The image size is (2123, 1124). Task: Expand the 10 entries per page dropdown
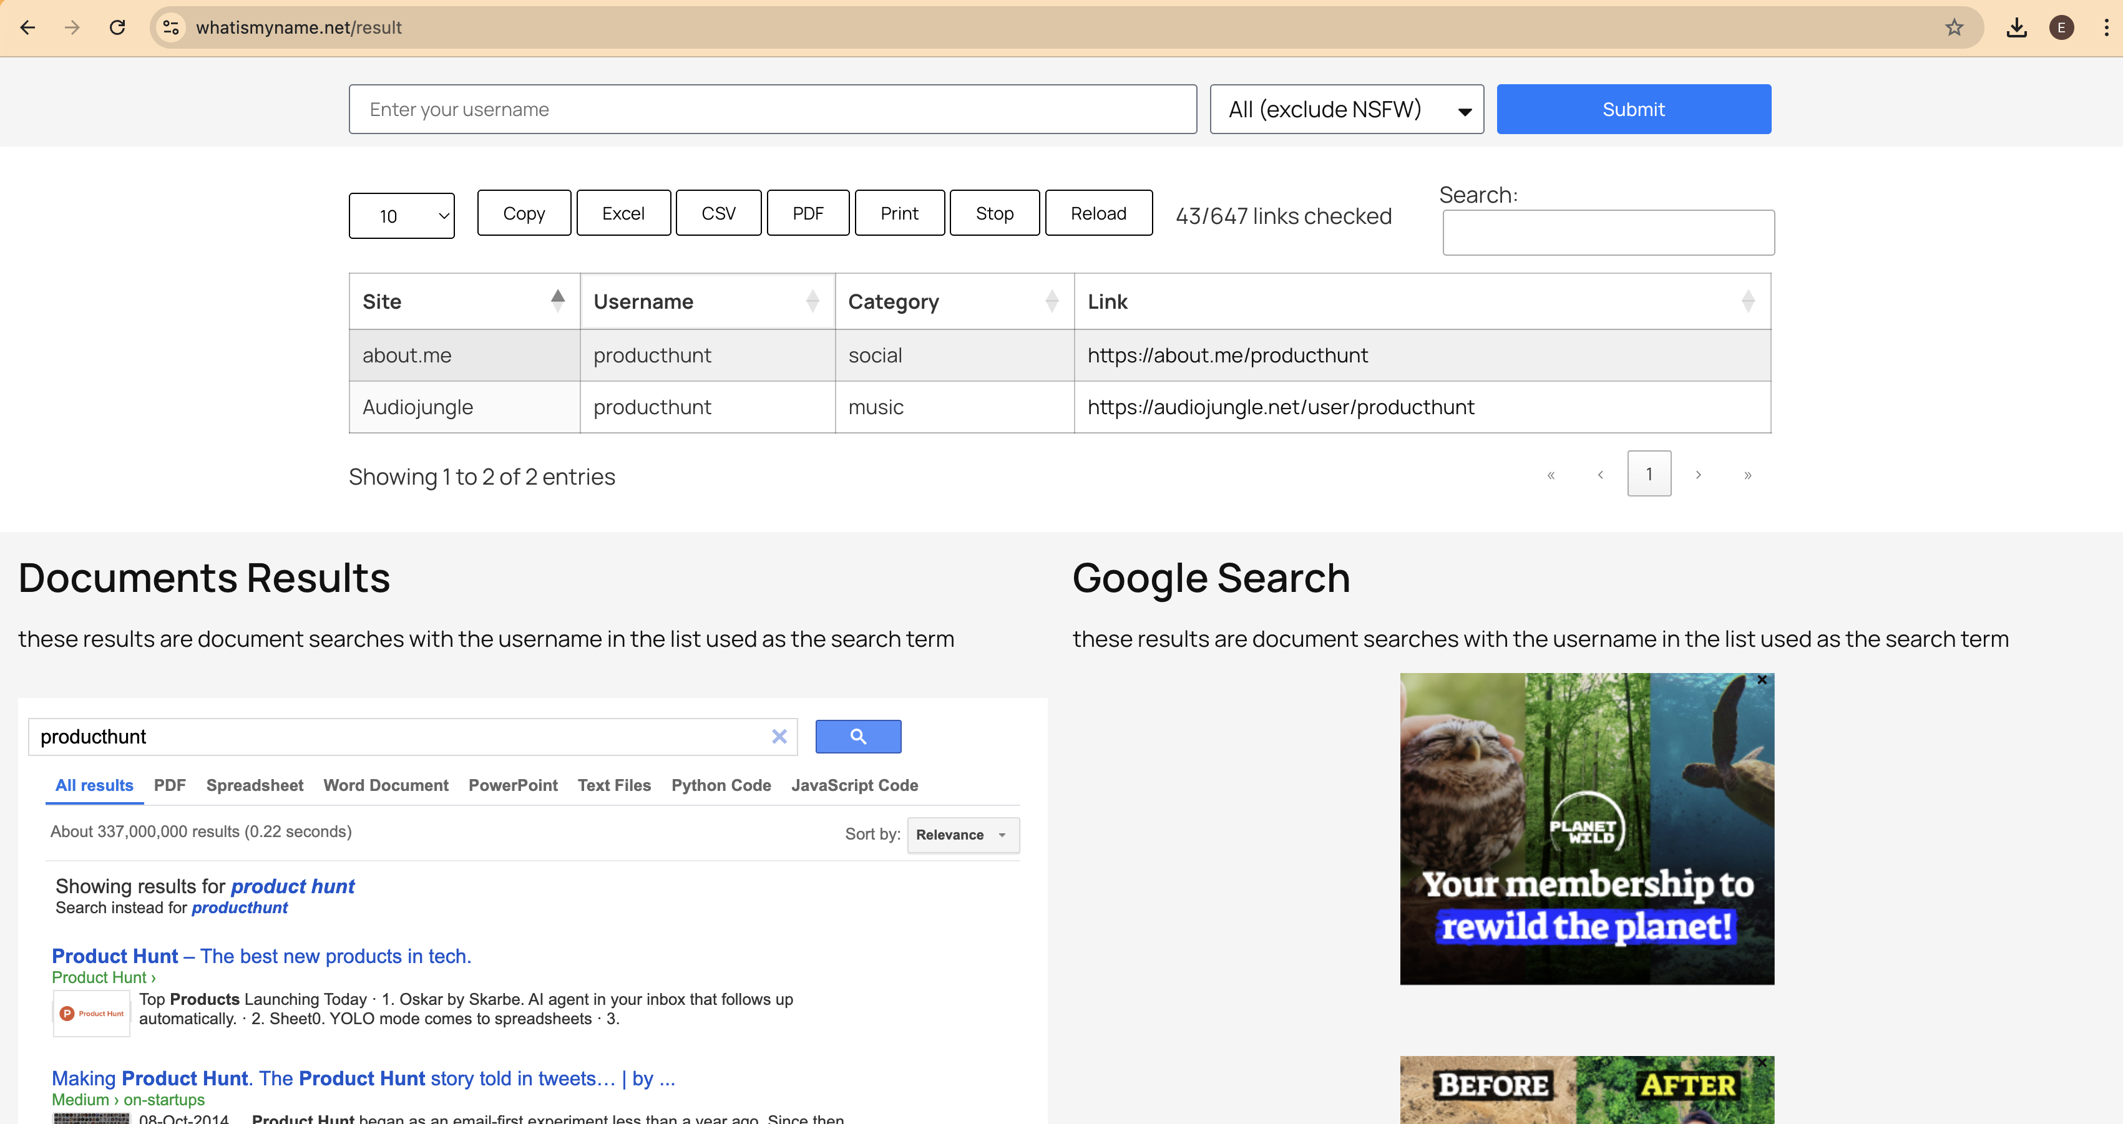tap(401, 216)
